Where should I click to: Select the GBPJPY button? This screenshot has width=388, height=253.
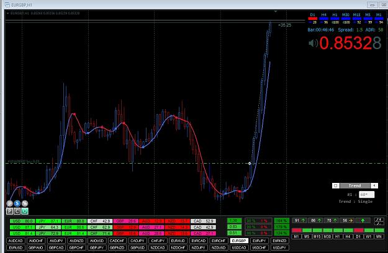click(x=97, y=247)
